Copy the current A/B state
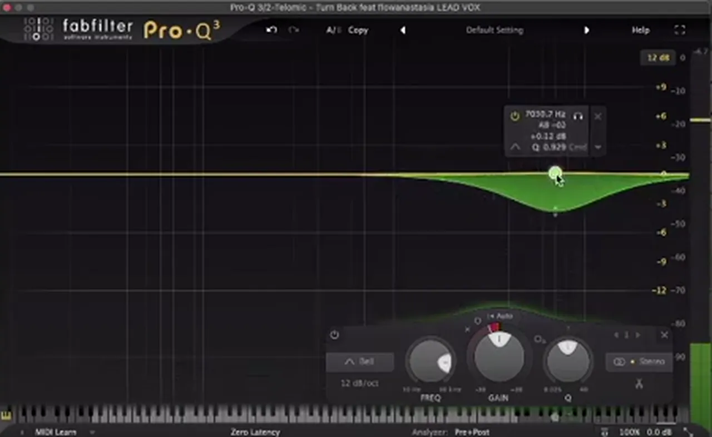This screenshot has height=437, width=712. (x=358, y=30)
